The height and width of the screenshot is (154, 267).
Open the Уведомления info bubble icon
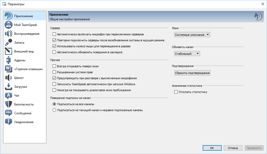(9, 122)
